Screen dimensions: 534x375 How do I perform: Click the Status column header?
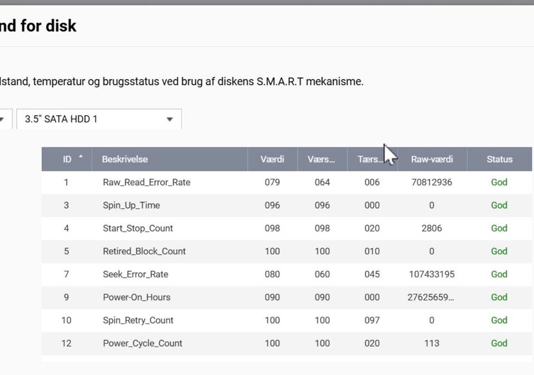point(500,159)
